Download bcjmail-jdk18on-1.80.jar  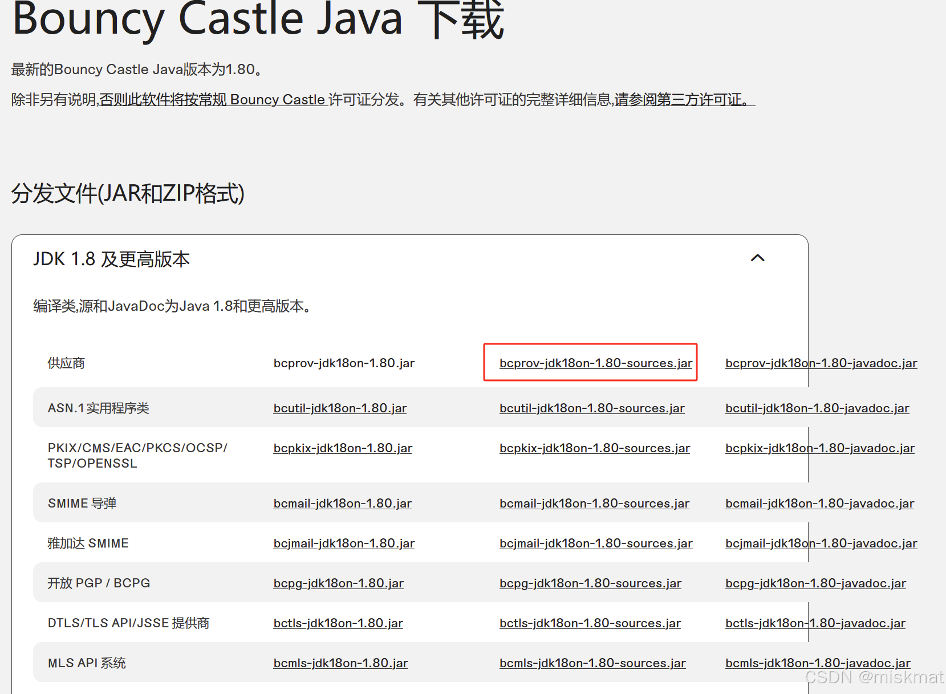(x=343, y=543)
